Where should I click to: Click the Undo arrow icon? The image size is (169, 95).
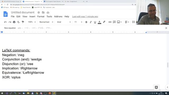[5, 22]
